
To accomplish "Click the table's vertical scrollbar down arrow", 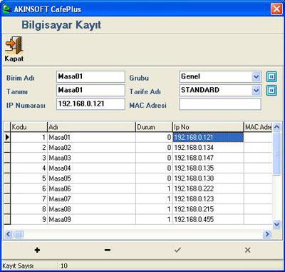I will [x=276, y=224].
